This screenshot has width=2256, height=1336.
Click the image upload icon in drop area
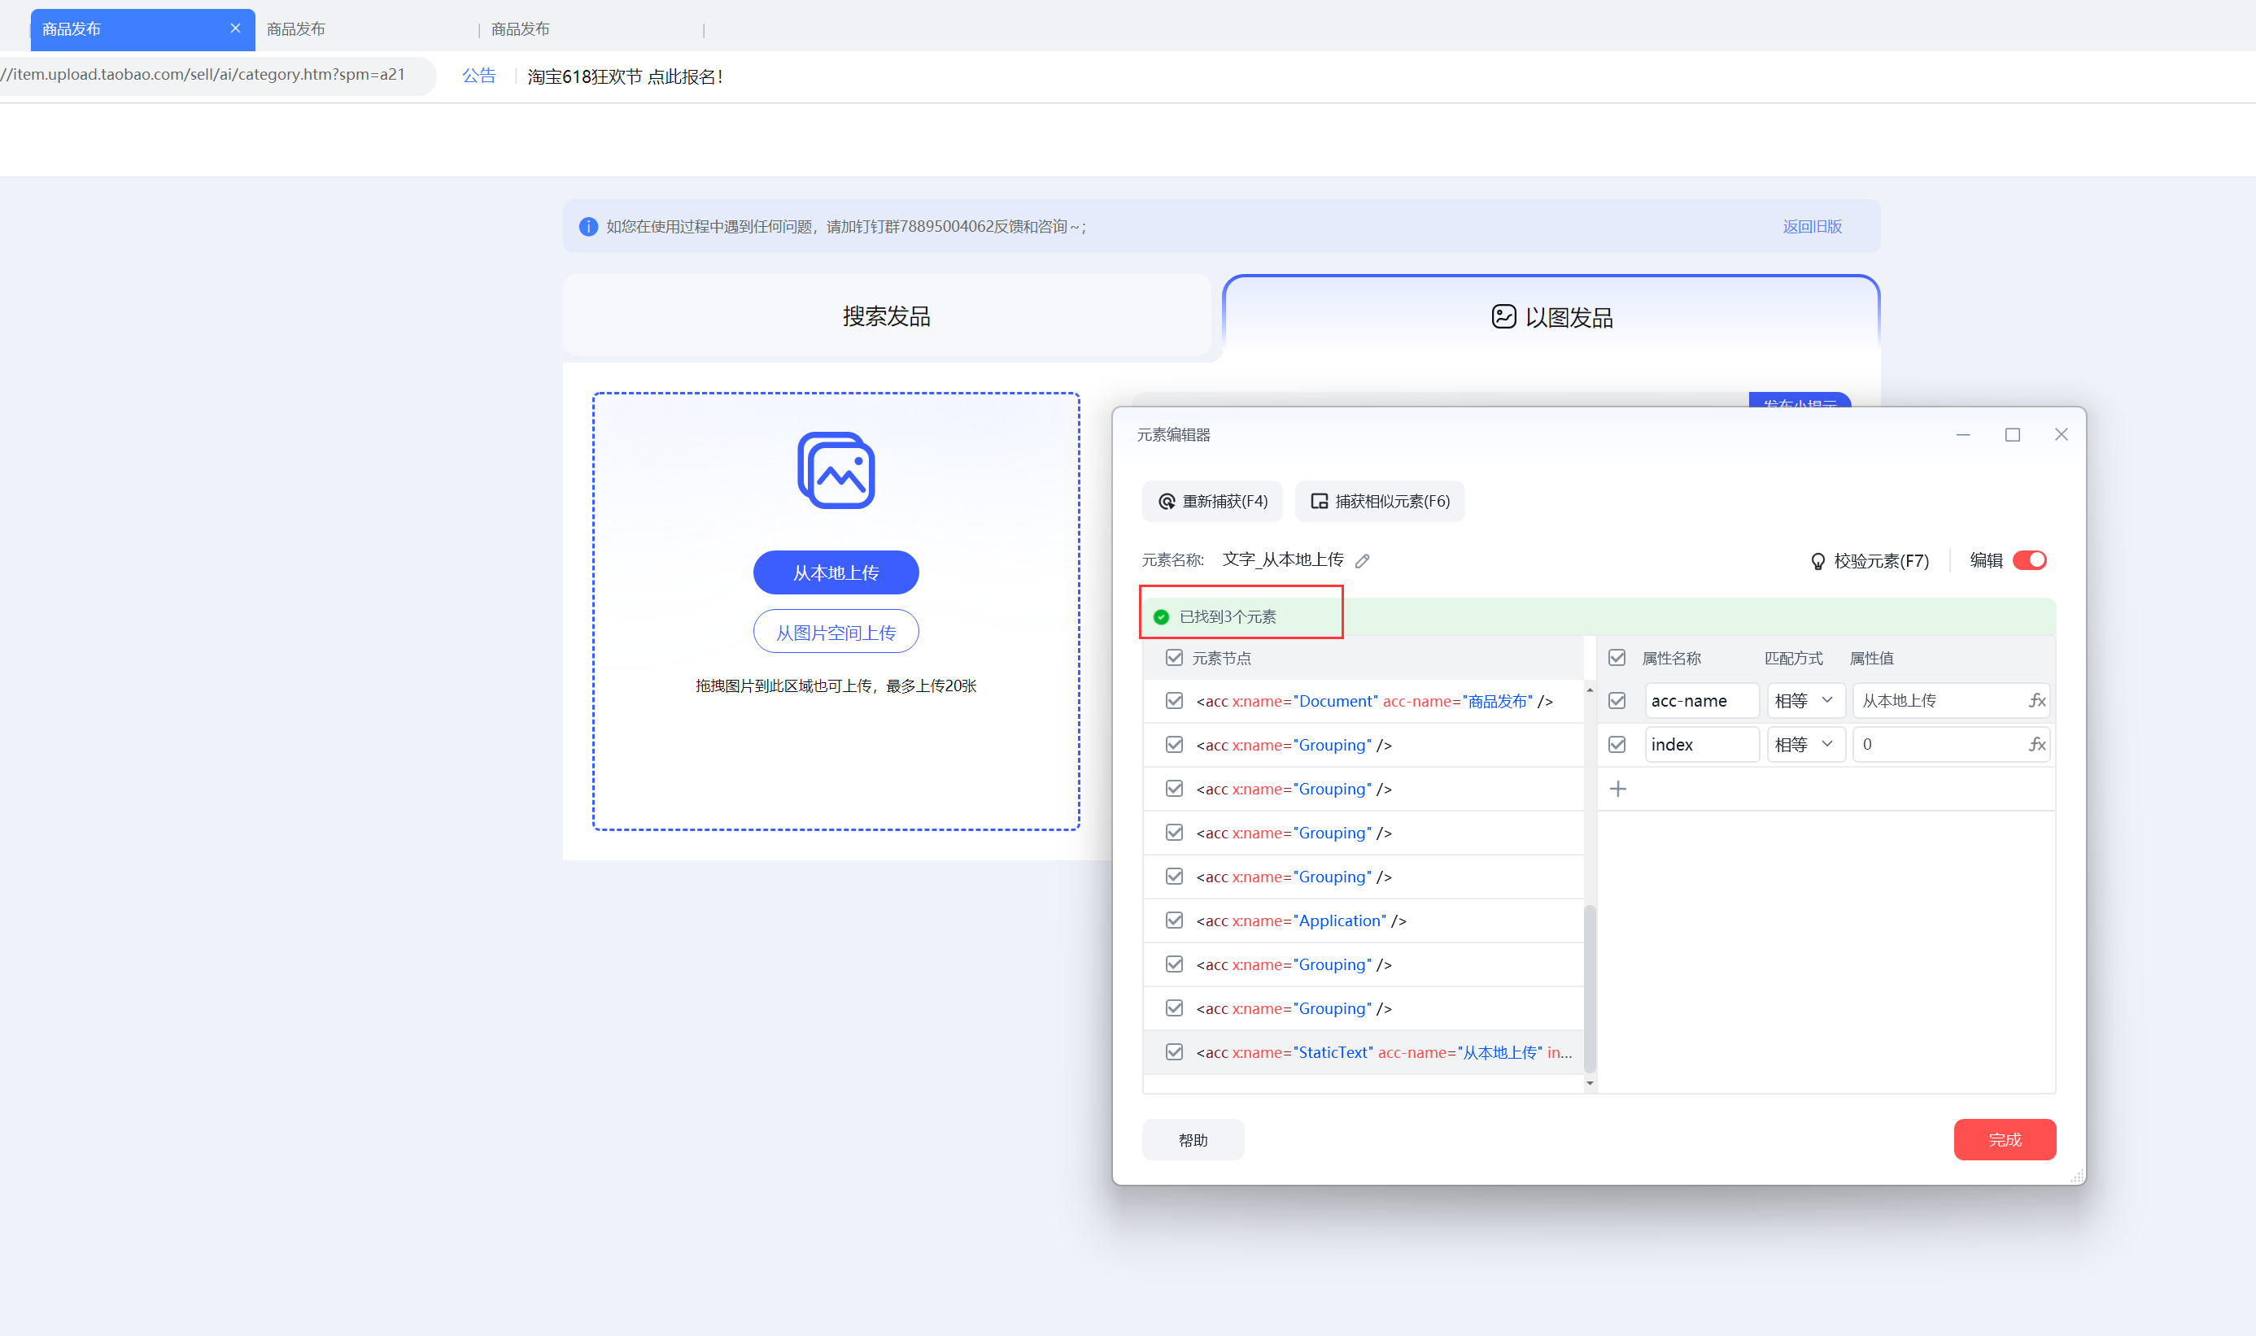pos(836,471)
